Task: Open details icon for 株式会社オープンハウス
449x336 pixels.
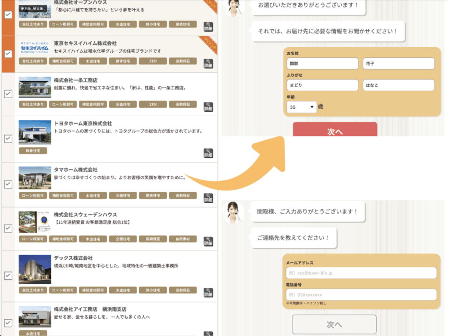Action: point(208,27)
